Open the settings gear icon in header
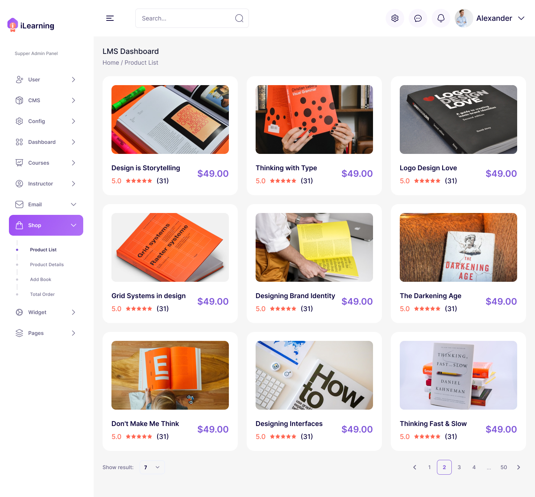Viewport: 535px width, 497px height. (x=395, y=18)
